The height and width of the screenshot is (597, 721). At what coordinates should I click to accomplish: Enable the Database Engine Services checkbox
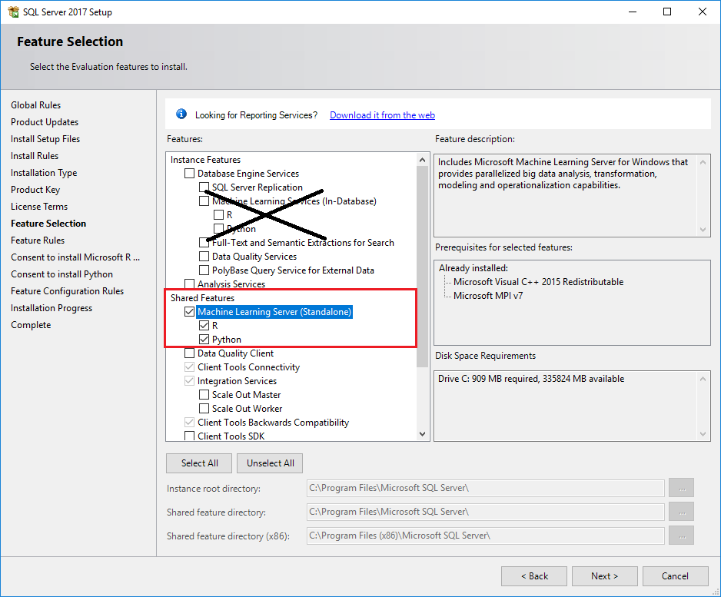pos(188,173)
